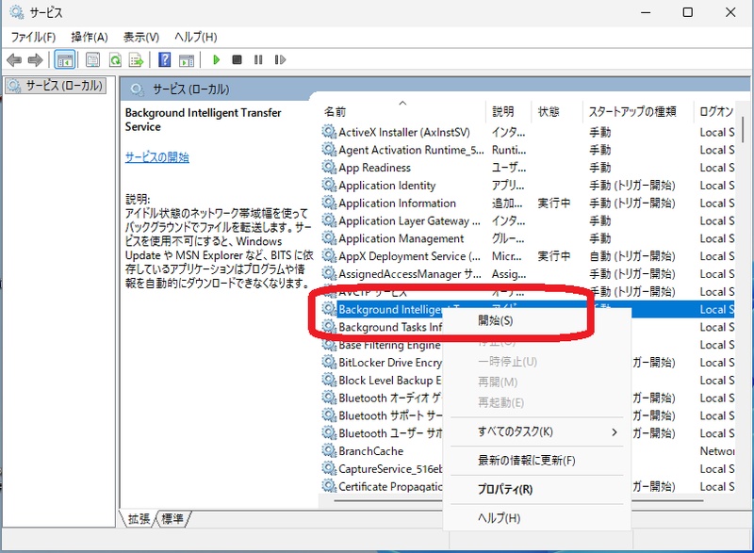Sort by the 状態 column header
Image resolution: width=754 pixels, height=553 pixels.
[556, 111]
